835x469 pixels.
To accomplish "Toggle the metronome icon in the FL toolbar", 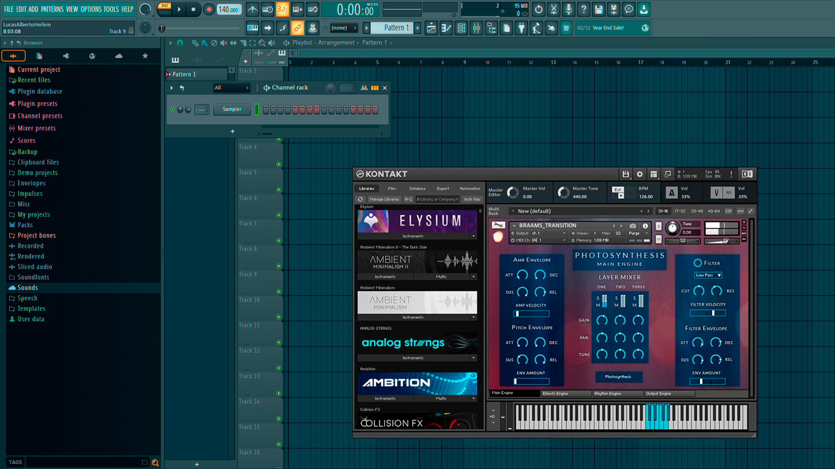I will (x=252, y=9).
